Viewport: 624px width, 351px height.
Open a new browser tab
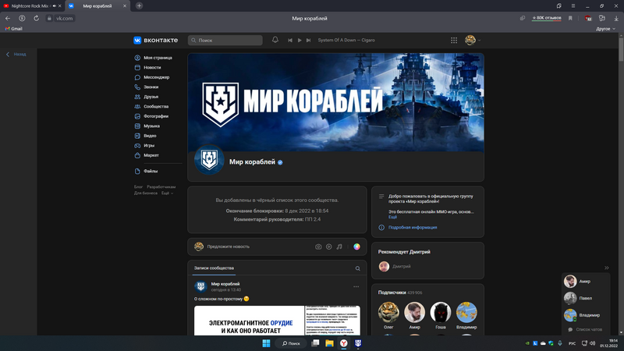click(140, 5)
